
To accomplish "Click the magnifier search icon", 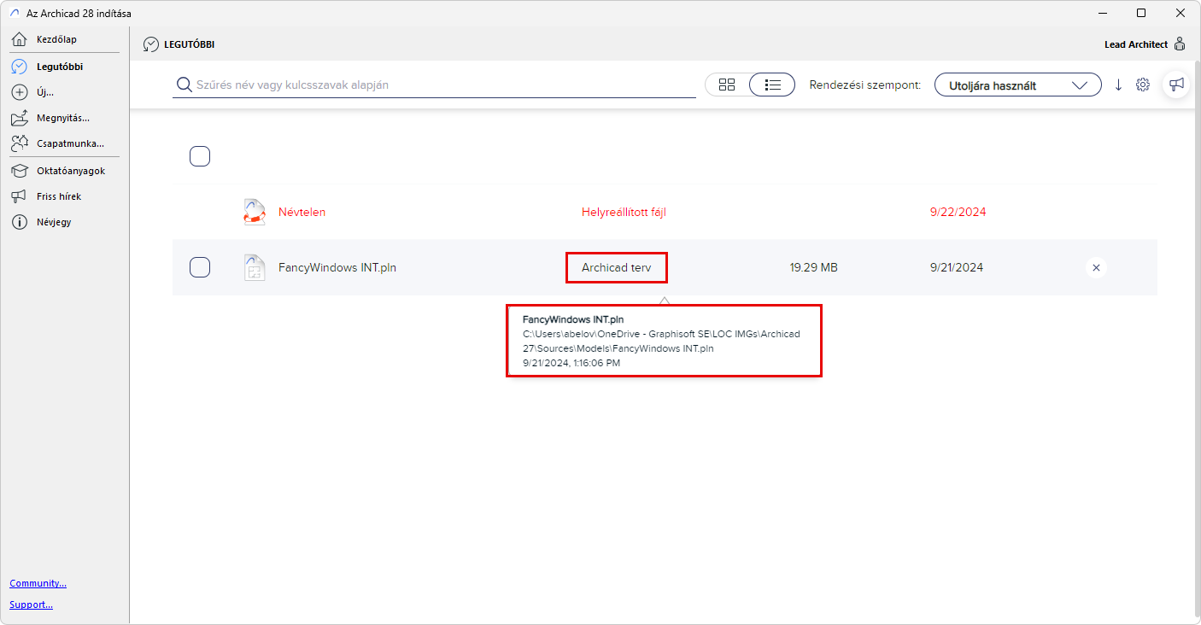I will pos(184,85).
